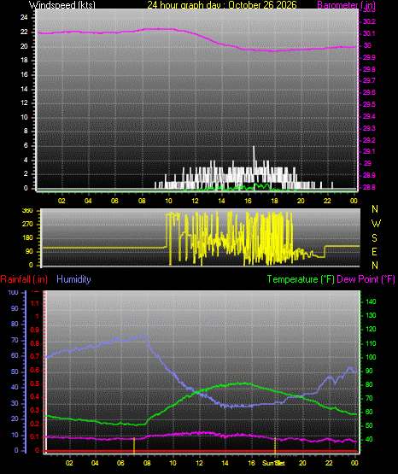
Task: Click barometer axis value "29.5"
Action: click(369, 104)
